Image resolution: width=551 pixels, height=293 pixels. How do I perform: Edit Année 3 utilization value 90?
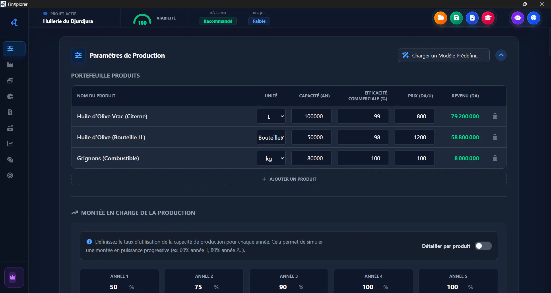pyautogui.click(x=283, y=287)
